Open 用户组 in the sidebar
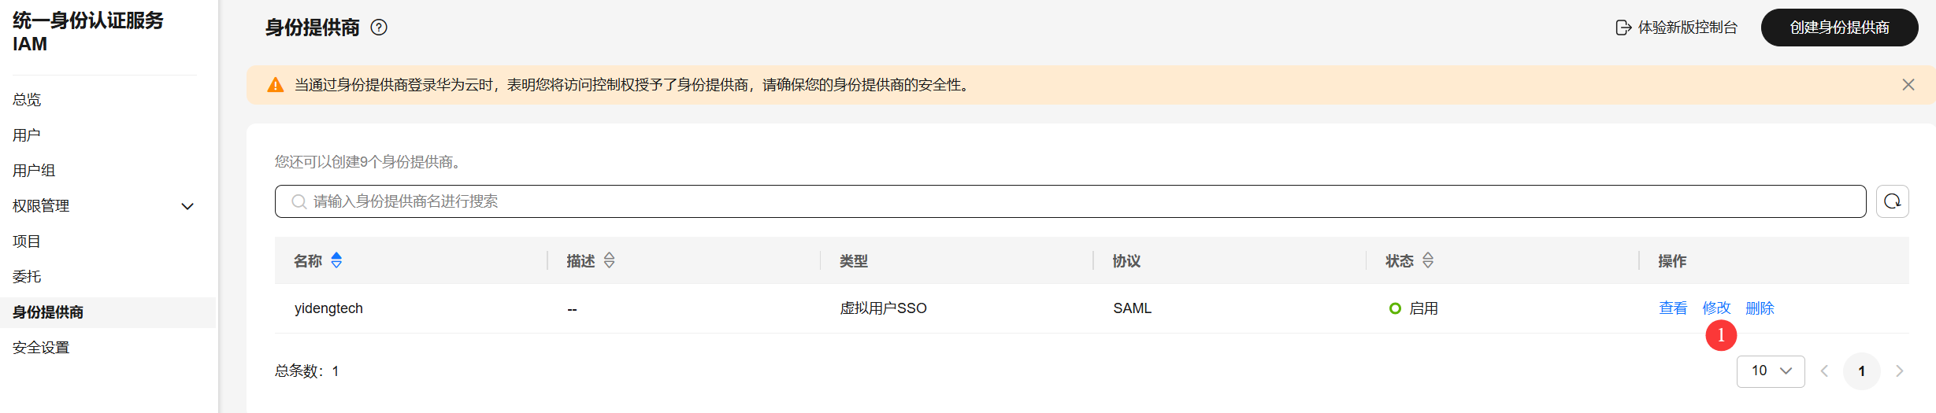This screenshot has width=1936, height=413. pos(34,171)
